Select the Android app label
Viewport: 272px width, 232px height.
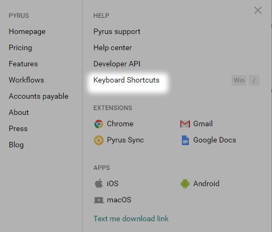[206, 183]
